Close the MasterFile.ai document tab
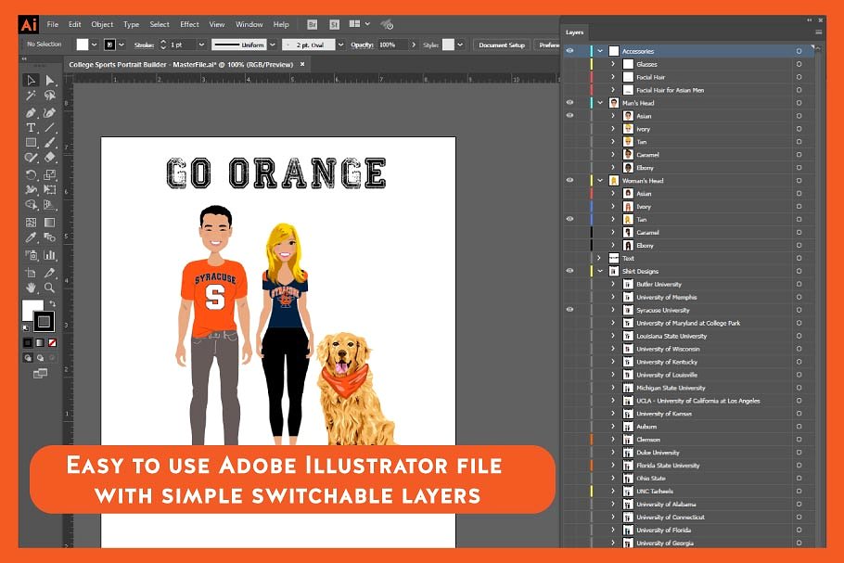The width and height of the screenshot is (844, 563). pos(302,64)
